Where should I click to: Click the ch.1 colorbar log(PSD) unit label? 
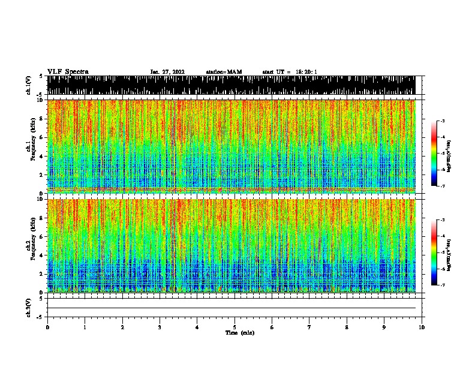click(x=449, y=156)
